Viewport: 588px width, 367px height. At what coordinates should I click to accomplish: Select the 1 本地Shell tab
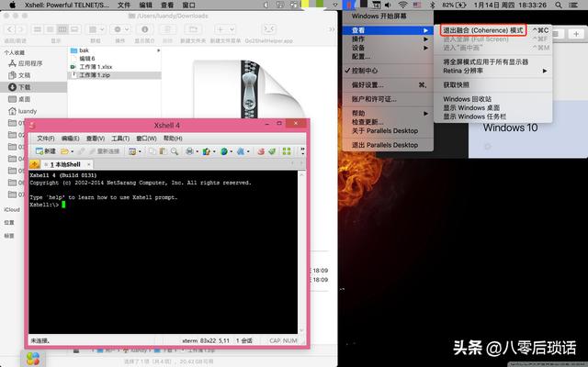(67, 164)
